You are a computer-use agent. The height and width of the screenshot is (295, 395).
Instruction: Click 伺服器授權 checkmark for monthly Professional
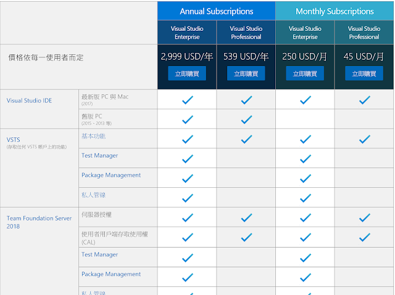[x=365, y=218]
